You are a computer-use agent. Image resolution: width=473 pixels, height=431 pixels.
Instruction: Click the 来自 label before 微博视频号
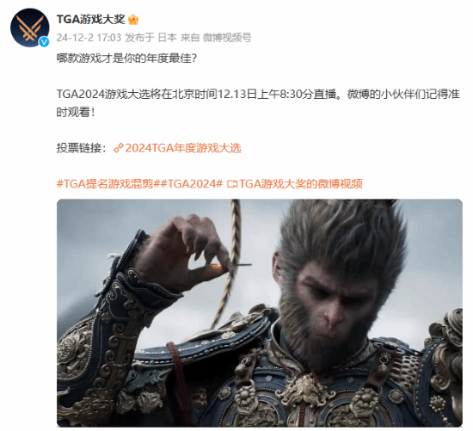(190, 38)
